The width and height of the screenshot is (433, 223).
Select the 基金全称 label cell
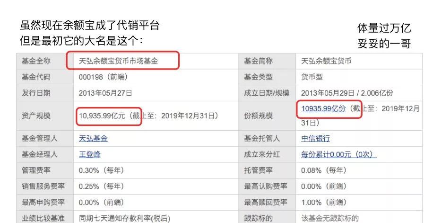point(45,61)
